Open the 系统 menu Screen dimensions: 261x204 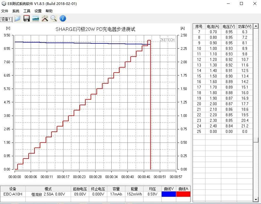[x=16, y=11]
